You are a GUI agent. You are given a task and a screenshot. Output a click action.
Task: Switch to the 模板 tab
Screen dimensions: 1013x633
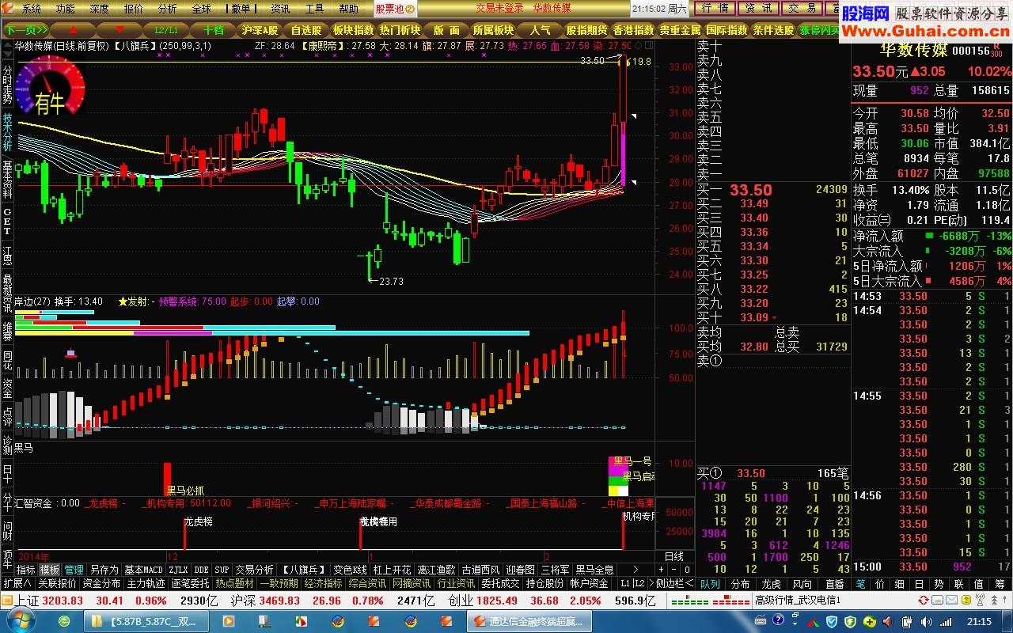[49, 570]
